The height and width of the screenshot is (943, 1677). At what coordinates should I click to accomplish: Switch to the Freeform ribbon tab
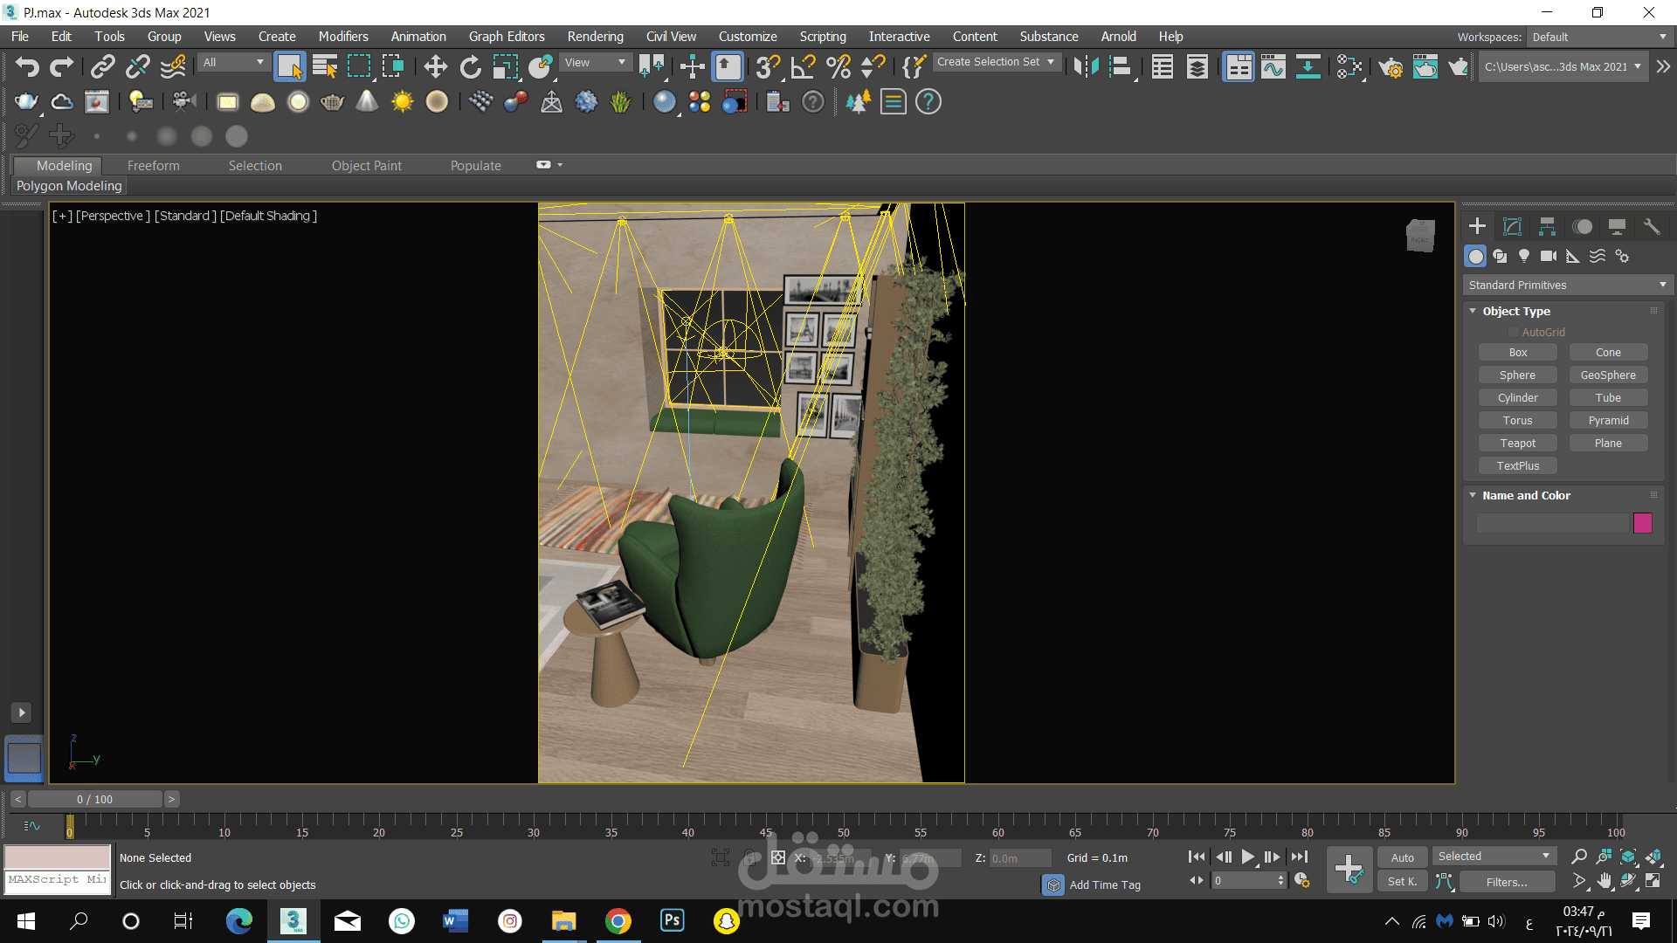pos(153,166)
